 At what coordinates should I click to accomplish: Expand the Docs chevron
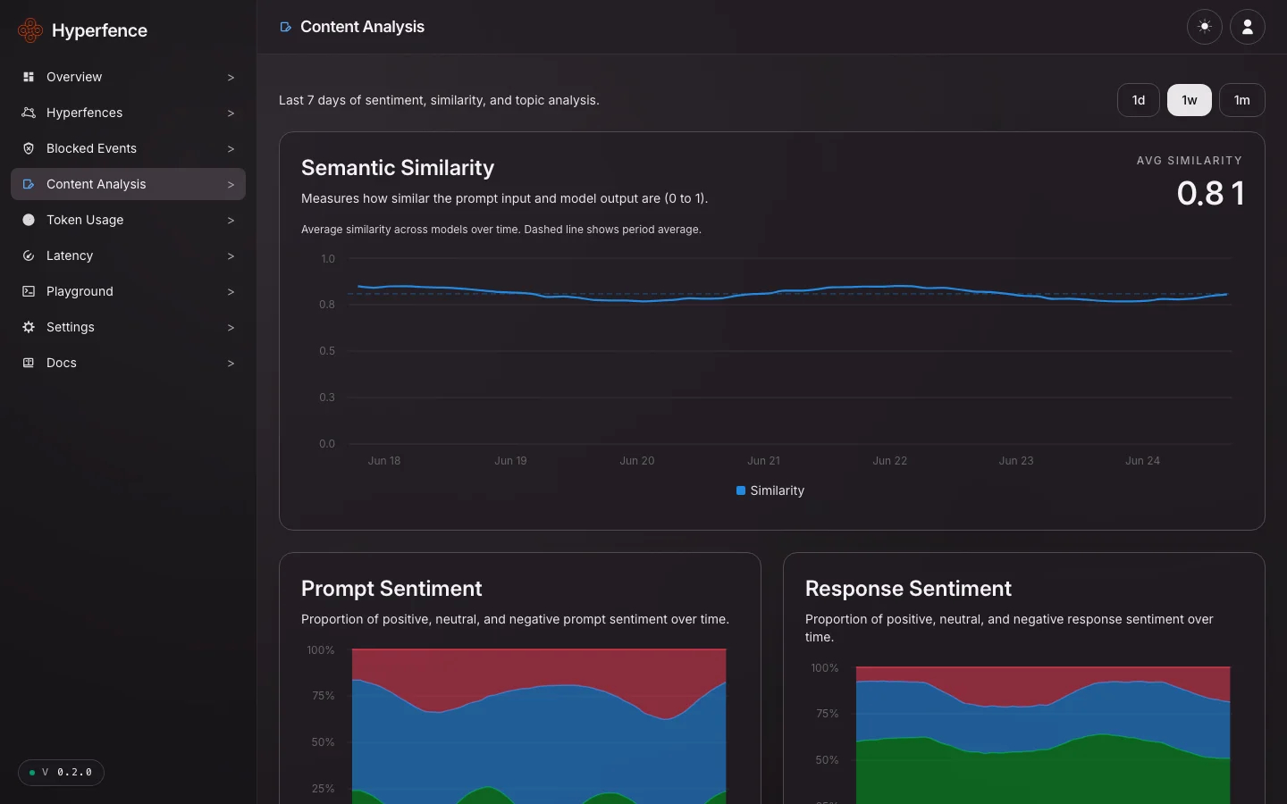(x=231, y=364)
